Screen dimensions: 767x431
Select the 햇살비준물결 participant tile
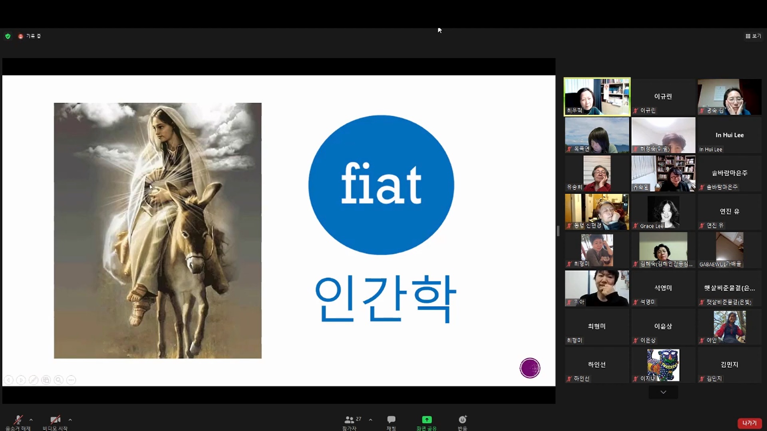(729, 289)
